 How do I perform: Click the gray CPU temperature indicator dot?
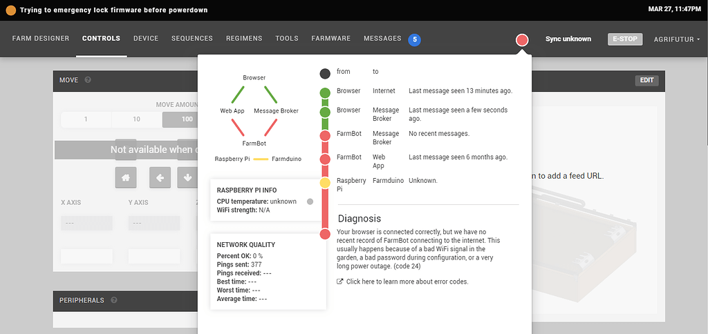click(310, 202)
